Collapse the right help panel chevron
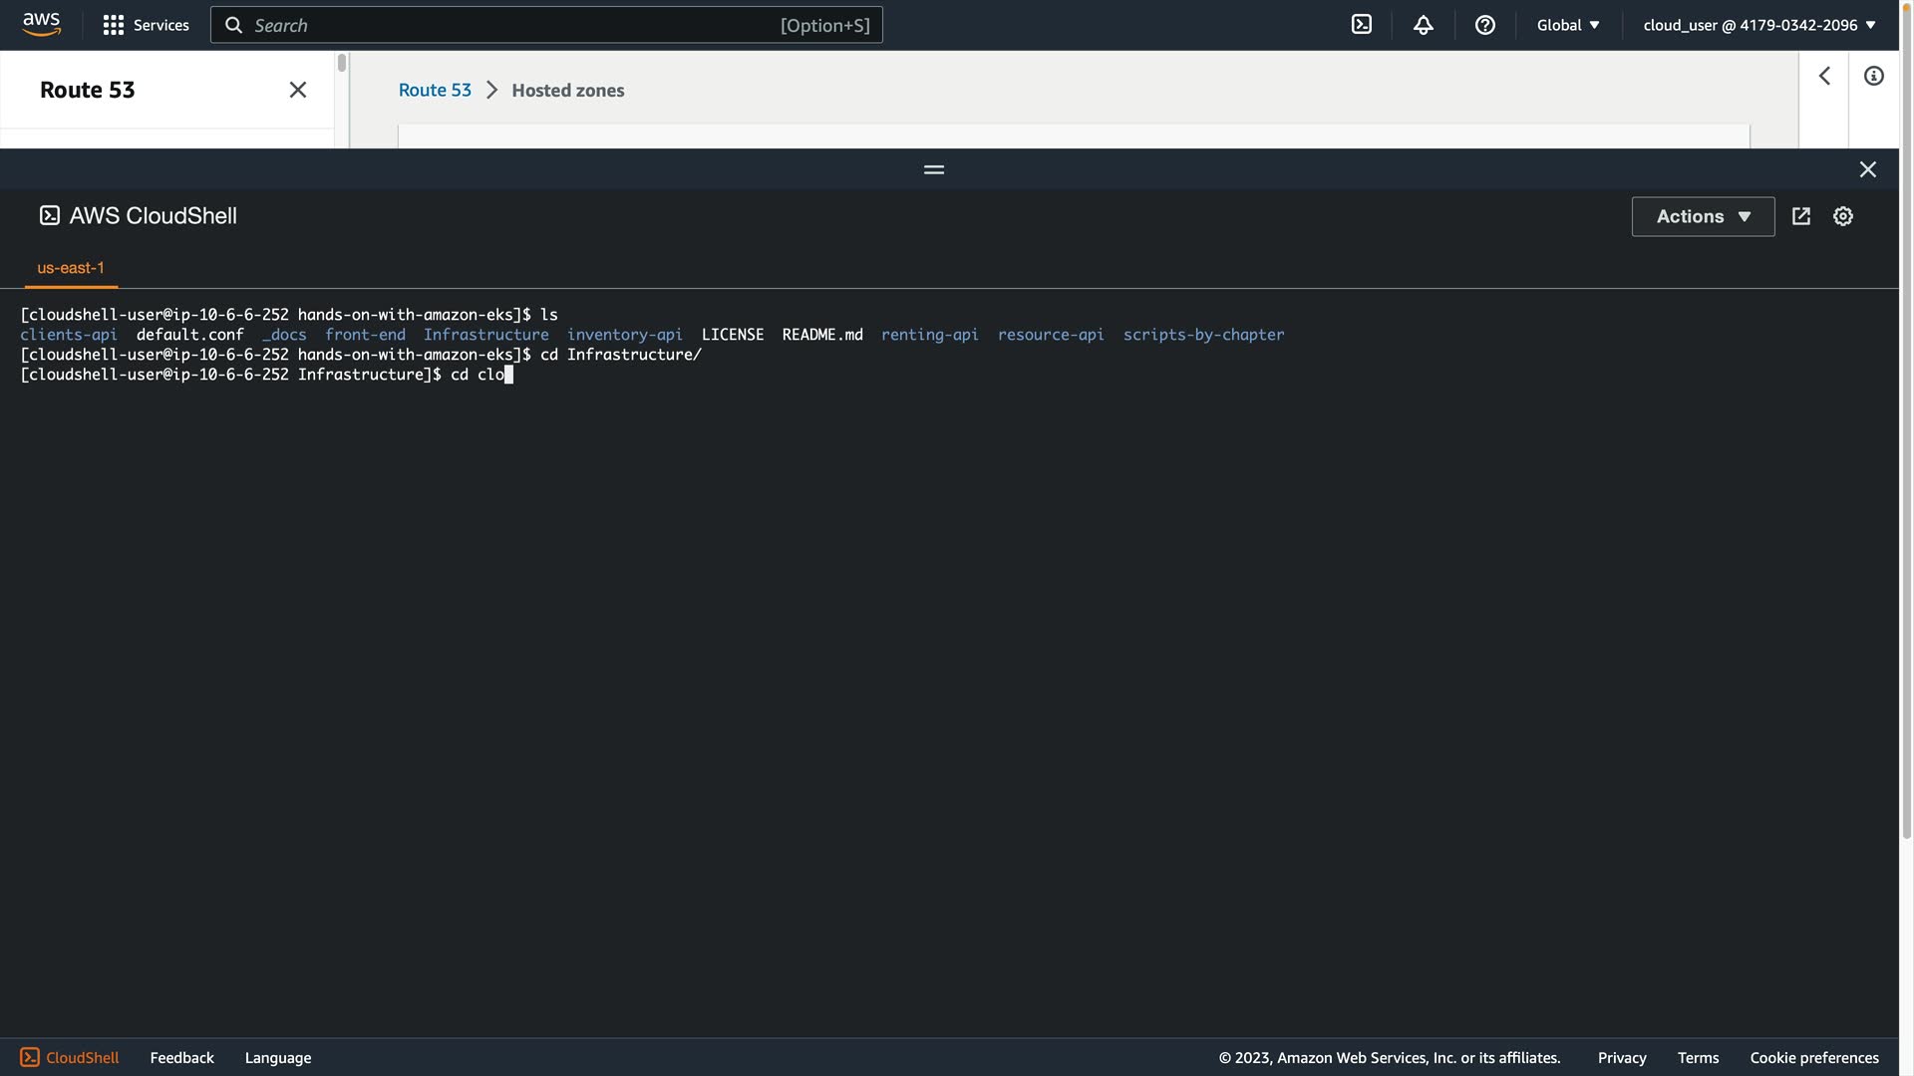Image resolution: width=1914 pixels, height=1076 pixels. click(1823, 76)
